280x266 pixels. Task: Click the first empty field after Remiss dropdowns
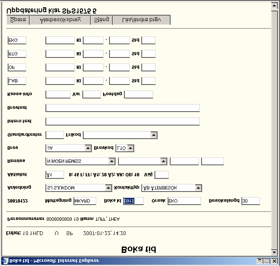(184, 161)
